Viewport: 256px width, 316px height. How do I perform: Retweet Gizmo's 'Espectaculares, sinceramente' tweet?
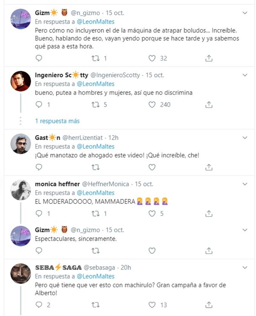pyautogui.click(x=96, y=250)
